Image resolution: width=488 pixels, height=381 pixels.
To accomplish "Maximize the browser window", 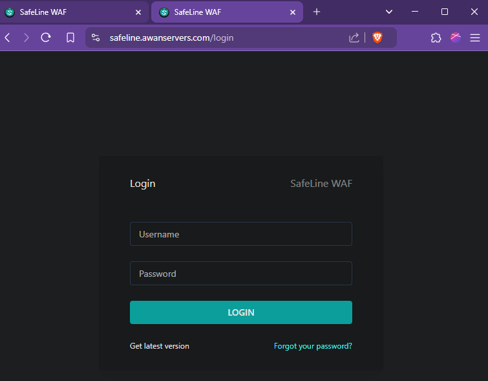I will [x=445, y=12].
